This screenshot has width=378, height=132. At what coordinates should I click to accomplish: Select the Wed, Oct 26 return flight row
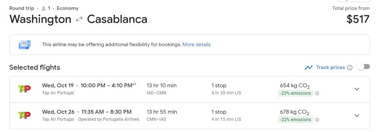pos(189,115)
